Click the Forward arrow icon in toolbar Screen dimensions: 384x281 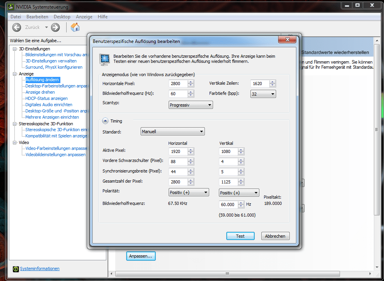[x=55, y=27]
